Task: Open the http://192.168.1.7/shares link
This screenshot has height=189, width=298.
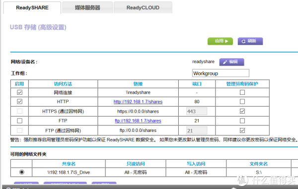Action: tap(138, 102)
